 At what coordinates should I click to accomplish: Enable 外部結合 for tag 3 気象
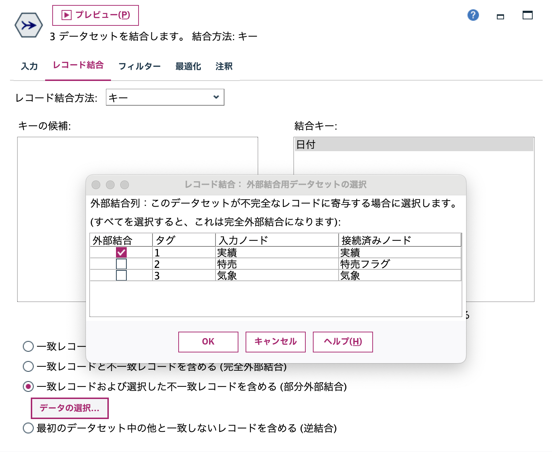tap(121, 275)
